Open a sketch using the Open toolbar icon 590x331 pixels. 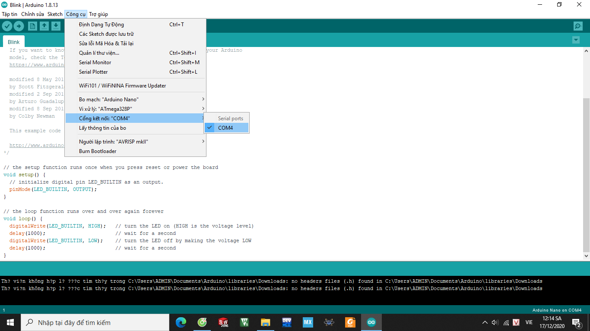coord(44,26)
